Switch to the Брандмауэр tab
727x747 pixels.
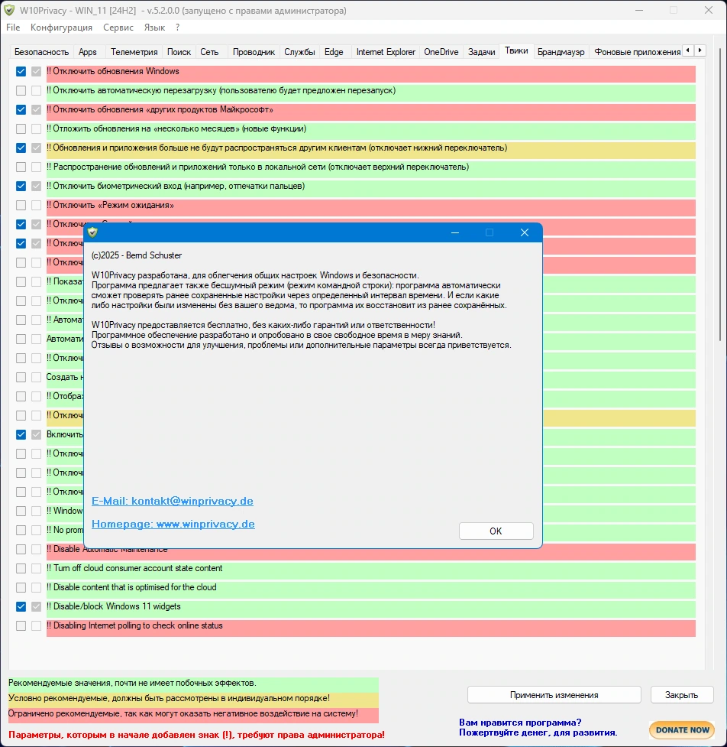pyautogui.click(x=561, y=52)
